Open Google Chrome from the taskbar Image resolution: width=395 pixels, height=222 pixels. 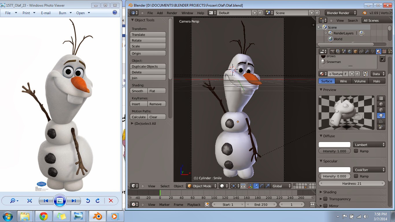point(44,216)
